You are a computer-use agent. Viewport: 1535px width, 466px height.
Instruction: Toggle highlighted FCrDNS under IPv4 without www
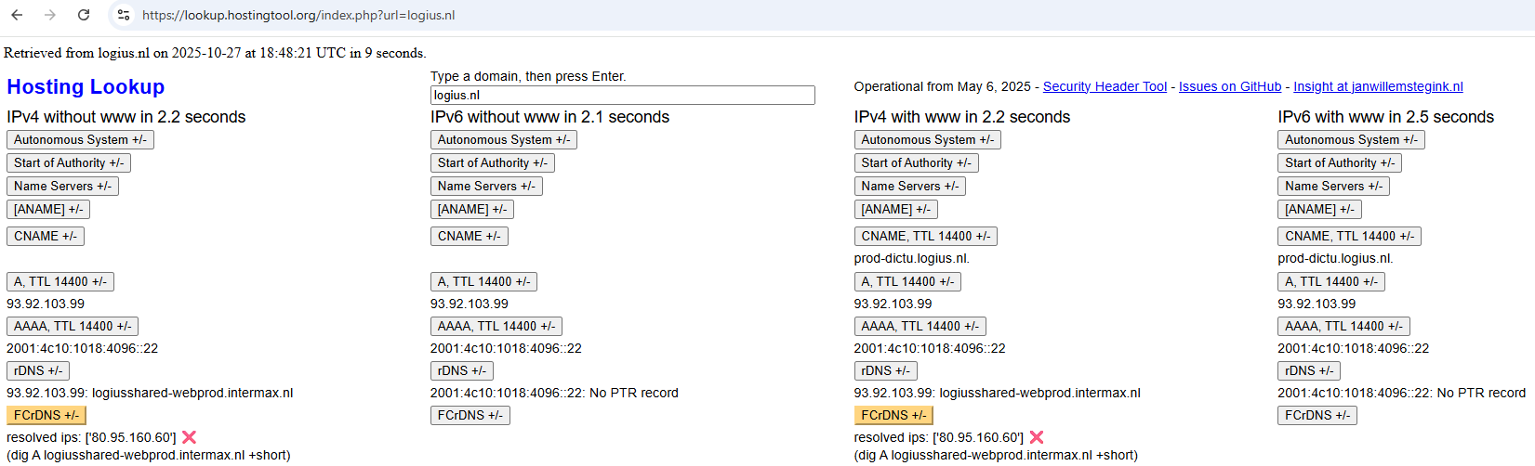[x=46, y=415]
